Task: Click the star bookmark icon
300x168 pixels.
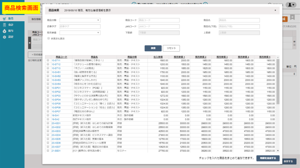Action: [292, 17]
